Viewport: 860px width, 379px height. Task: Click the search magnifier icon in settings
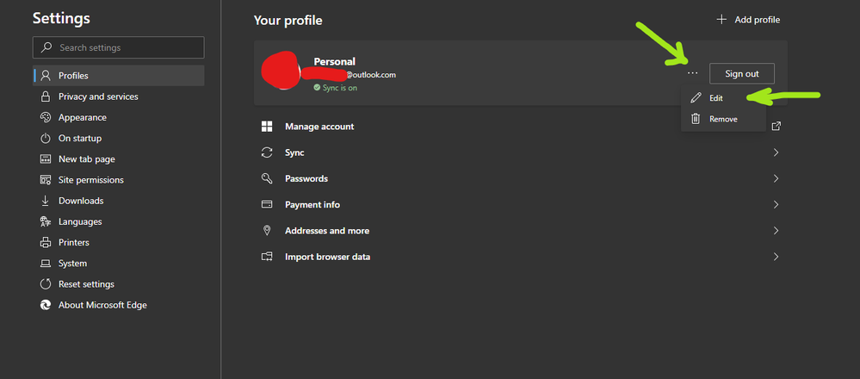click(47, 47)
